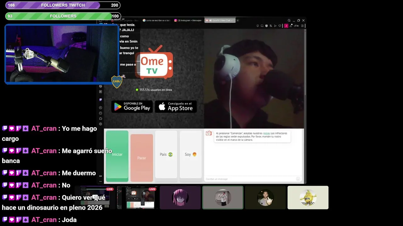
Task: Click the shield icon in address bar
Action: 266,26
